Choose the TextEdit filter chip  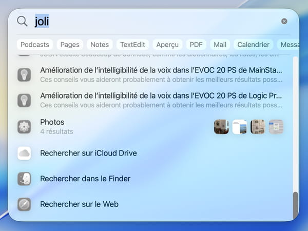click(x=133, y=45)
